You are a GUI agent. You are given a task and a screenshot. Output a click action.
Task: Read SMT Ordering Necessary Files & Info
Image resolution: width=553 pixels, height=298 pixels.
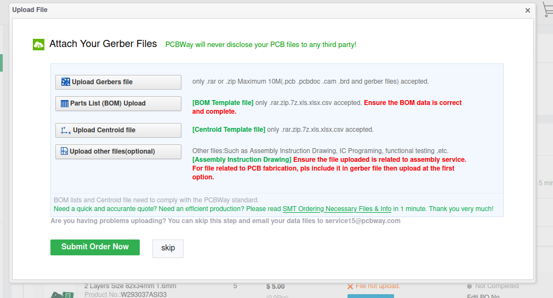337,209
